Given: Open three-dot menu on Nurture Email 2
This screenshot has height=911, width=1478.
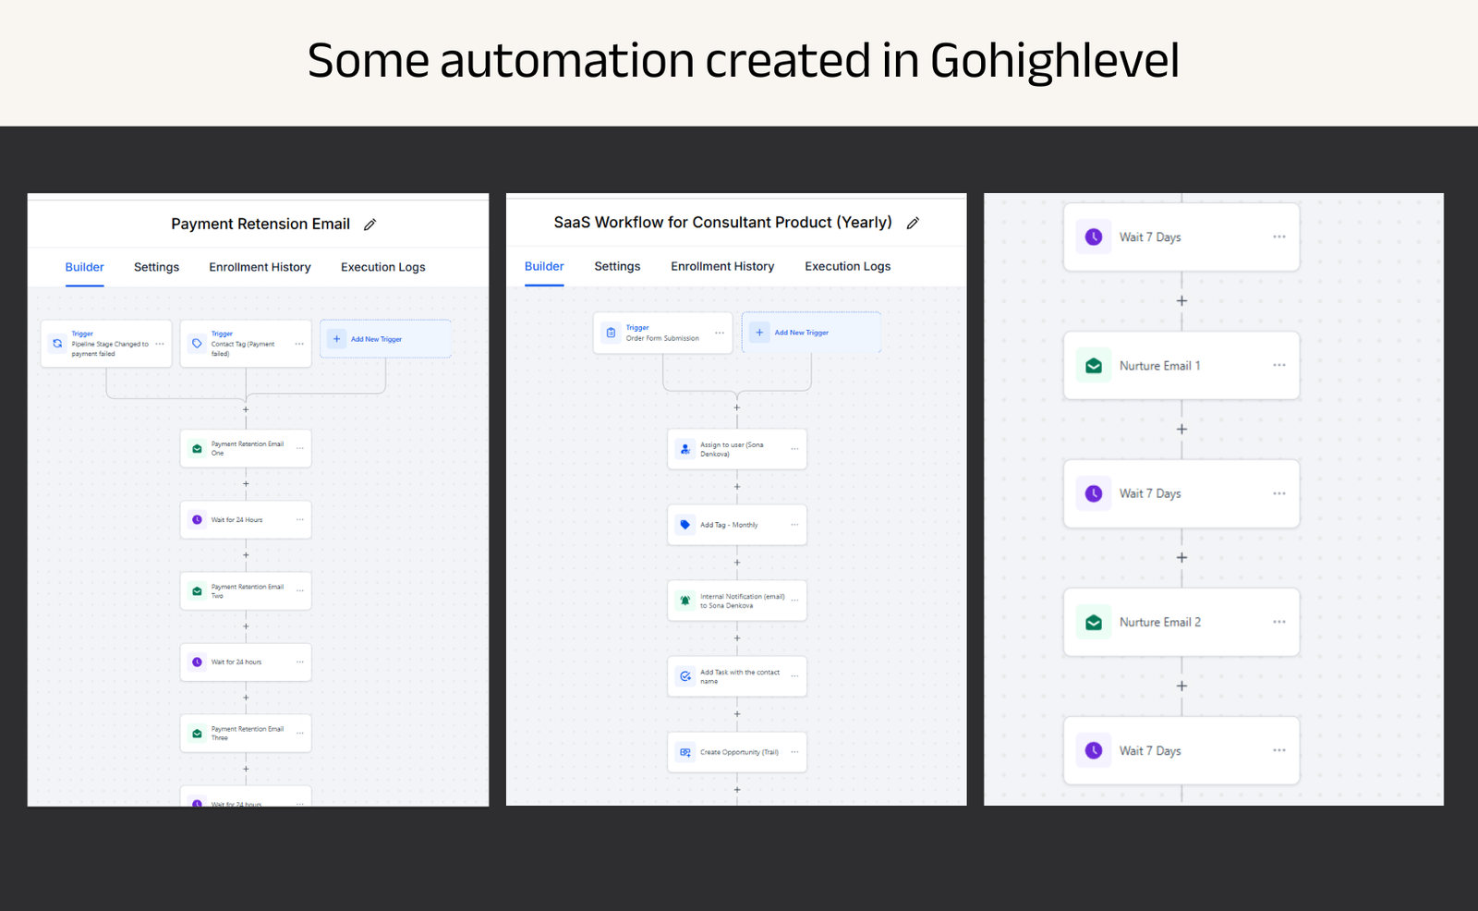Looking at the screenshot, I should pyautogui.click(x=1278, y=622).
